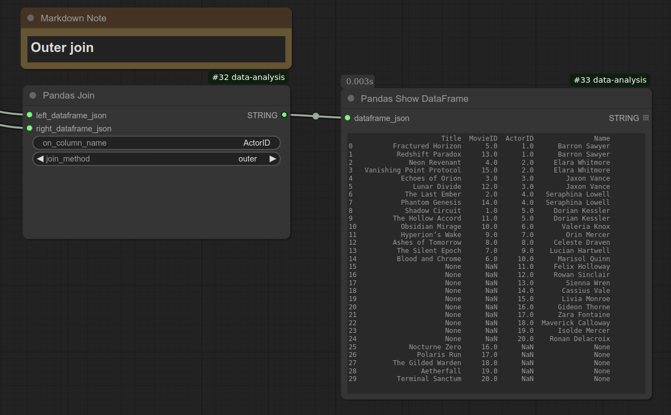671x415 pixels.
Task: Select the Pandas Join node title
Action: (68, 95)
